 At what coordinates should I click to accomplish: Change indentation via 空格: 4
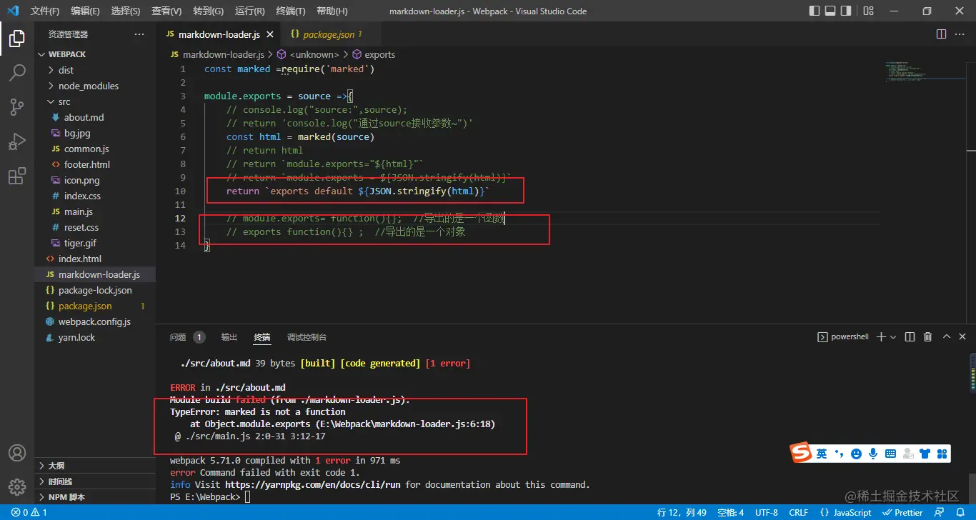pos(730,512)
